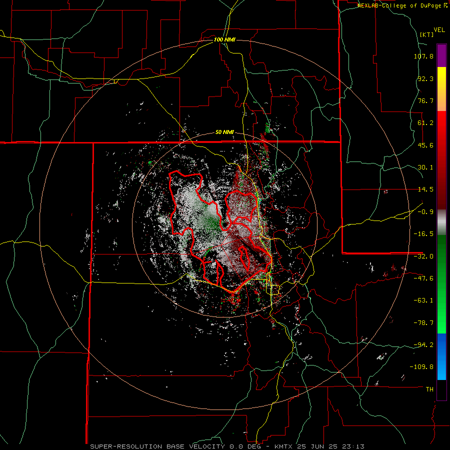Click the 61.2 velocity scale value
Viewport: 450px width, 450px height.
(x=425, y=123)
